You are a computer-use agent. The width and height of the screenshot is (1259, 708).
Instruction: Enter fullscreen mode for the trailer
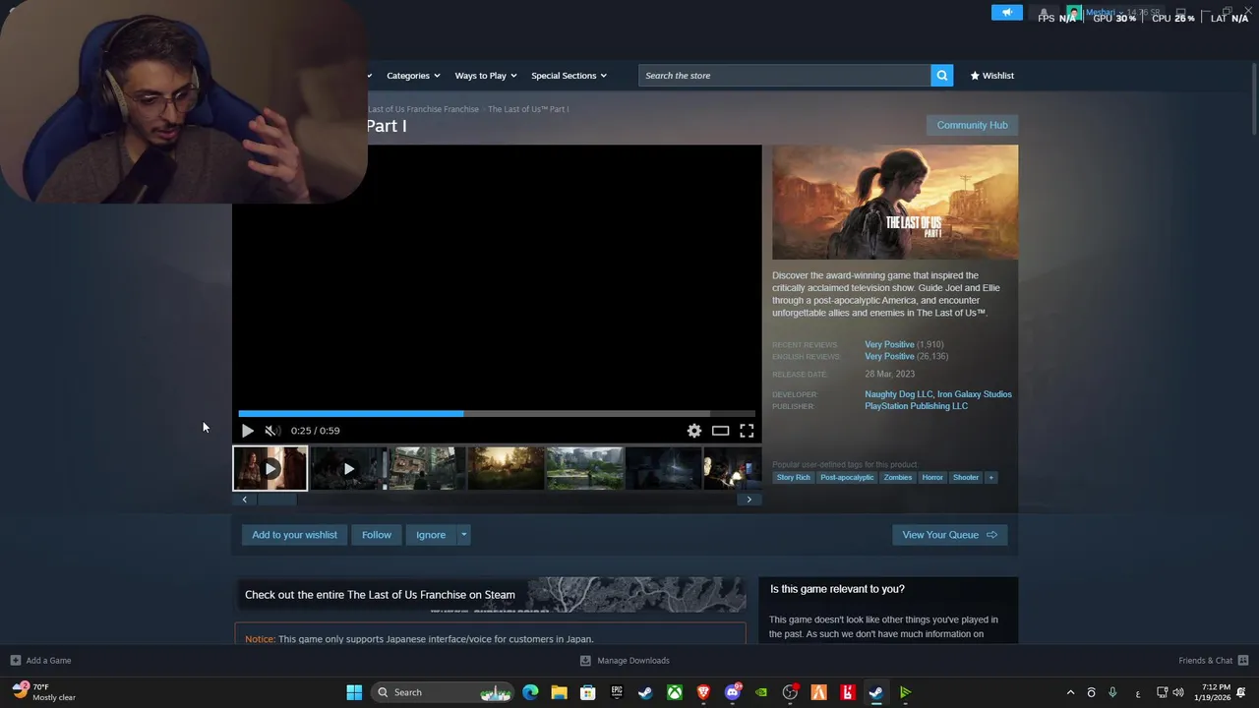point(747,431)
